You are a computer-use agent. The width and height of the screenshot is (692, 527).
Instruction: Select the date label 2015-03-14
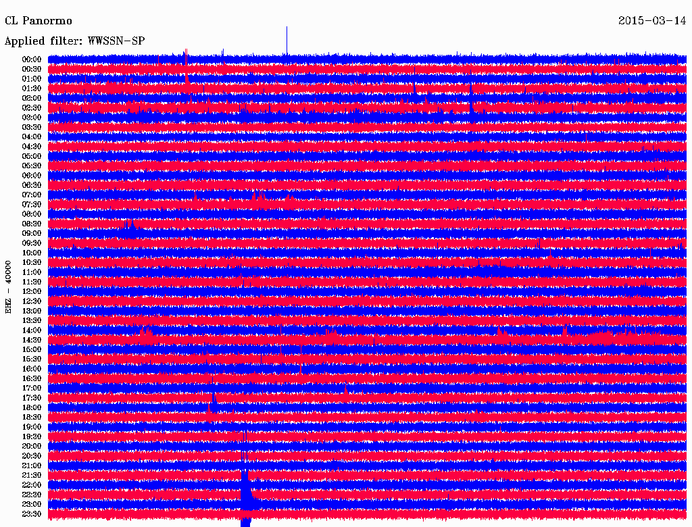(x=652, y=21)
